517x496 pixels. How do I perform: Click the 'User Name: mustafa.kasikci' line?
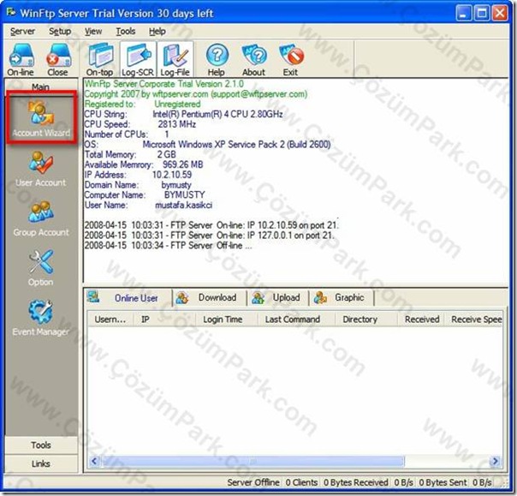pos(148,205)
